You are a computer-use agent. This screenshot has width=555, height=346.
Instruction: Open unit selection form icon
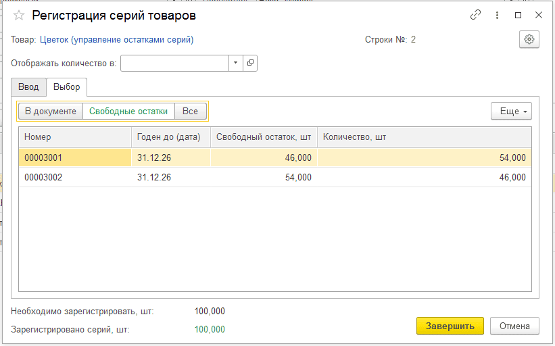click(250, 63)
